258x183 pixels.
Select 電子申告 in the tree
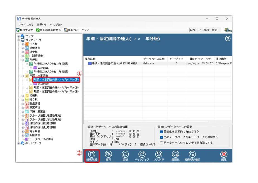click(35, 131)
